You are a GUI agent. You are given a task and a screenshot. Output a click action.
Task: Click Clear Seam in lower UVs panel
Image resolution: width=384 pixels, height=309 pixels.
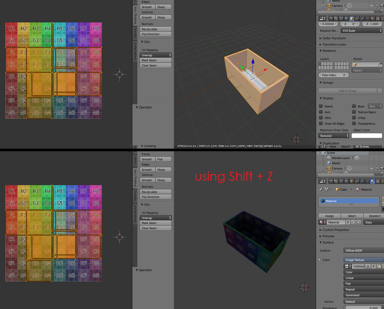click(x=156, y=228)
